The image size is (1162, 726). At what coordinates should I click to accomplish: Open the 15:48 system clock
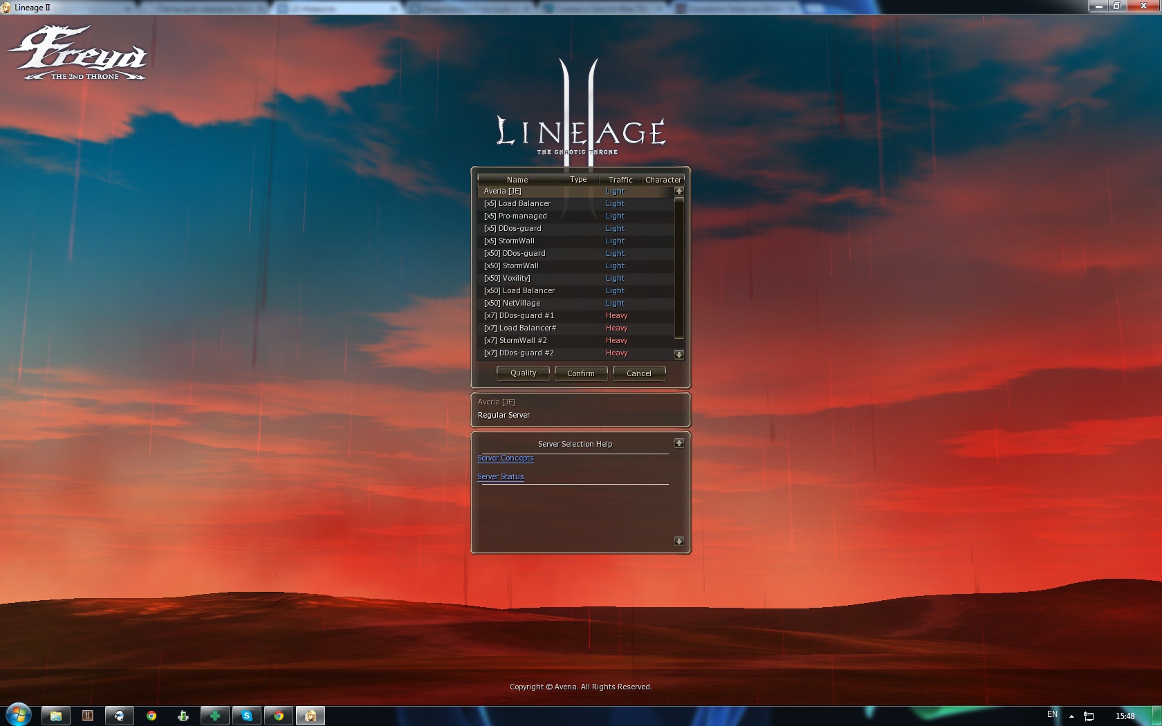[x=1125, y=716]
